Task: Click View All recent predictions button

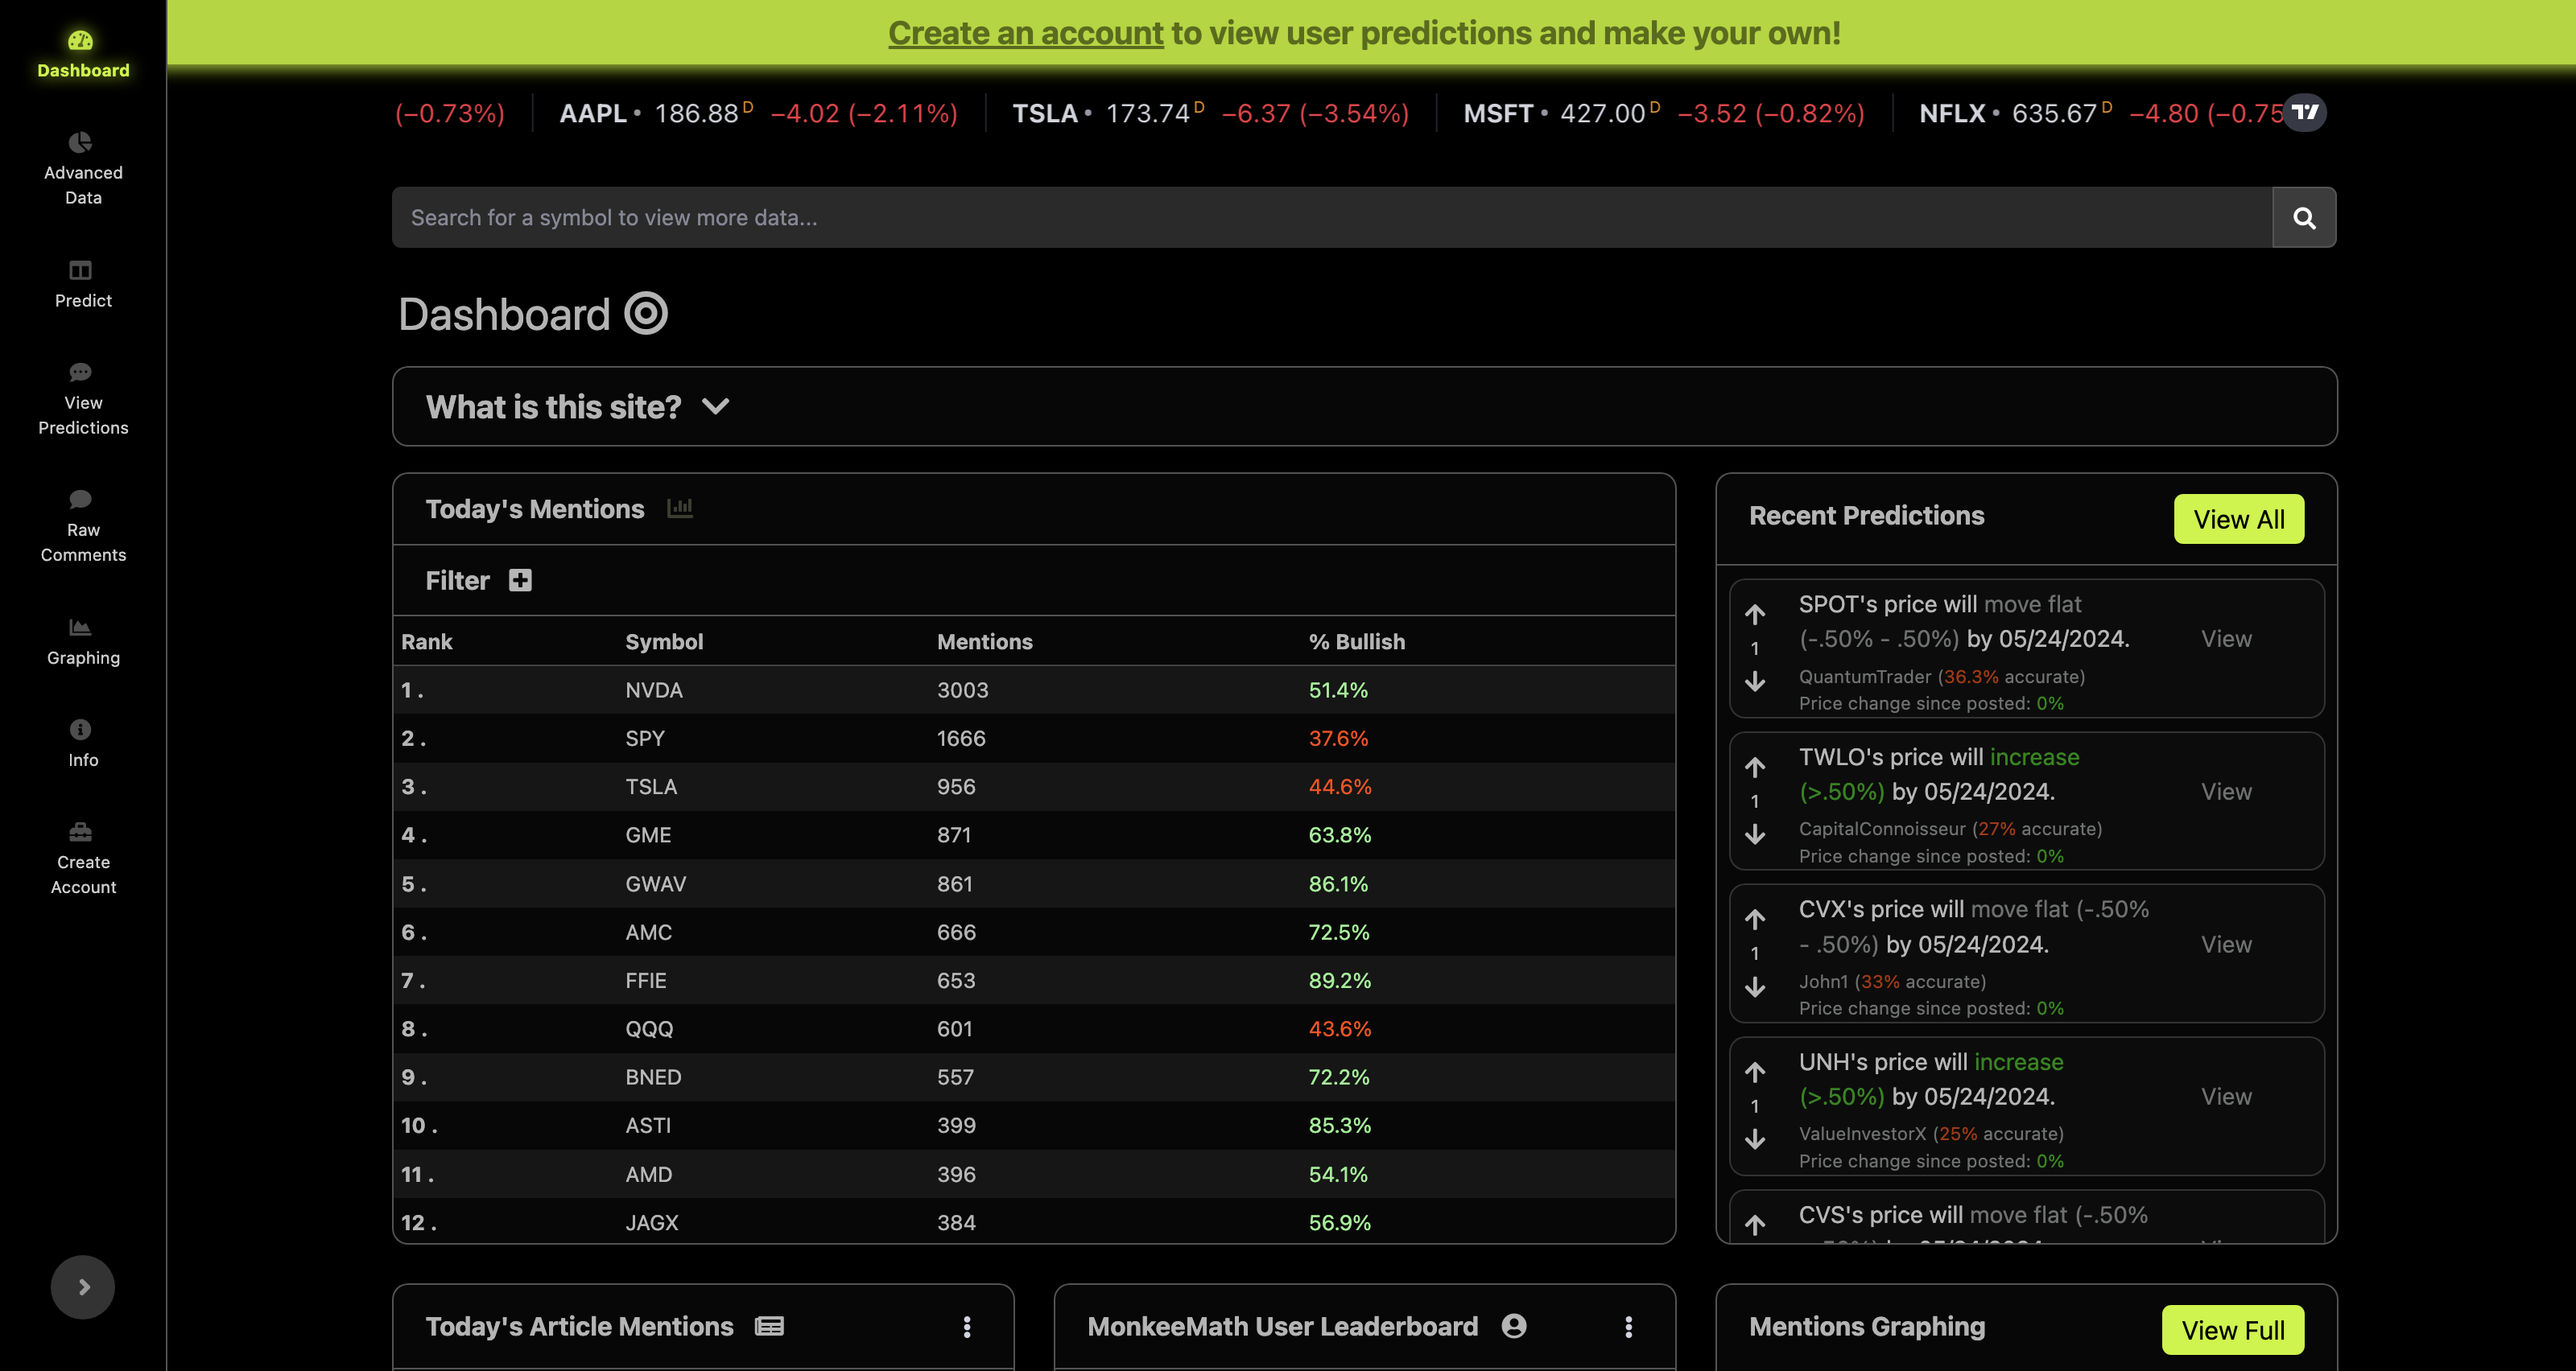Action: (2239, 520)
